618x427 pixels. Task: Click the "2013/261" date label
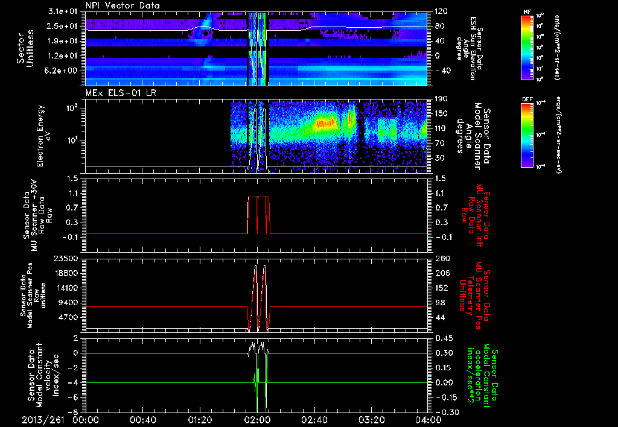point(43,420)
